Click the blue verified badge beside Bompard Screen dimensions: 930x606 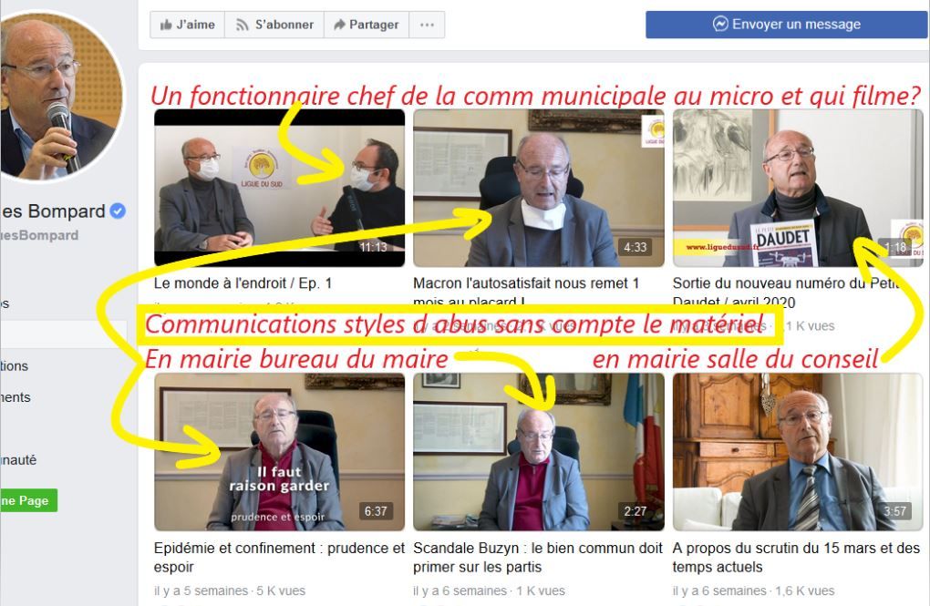pyautogui.click(x=118, y=211)
